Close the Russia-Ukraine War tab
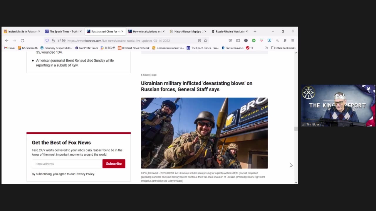The image size is (376, 211). point(247,31)
